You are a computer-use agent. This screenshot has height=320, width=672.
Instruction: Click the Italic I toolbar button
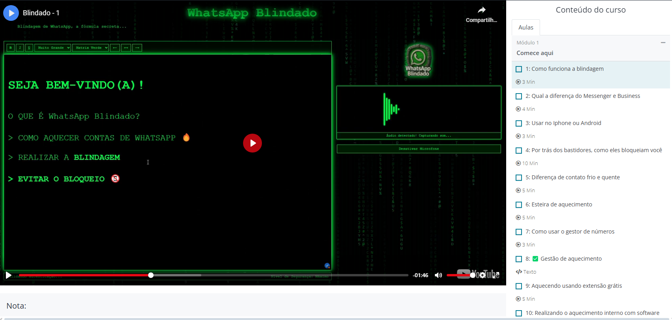point(20,48)
